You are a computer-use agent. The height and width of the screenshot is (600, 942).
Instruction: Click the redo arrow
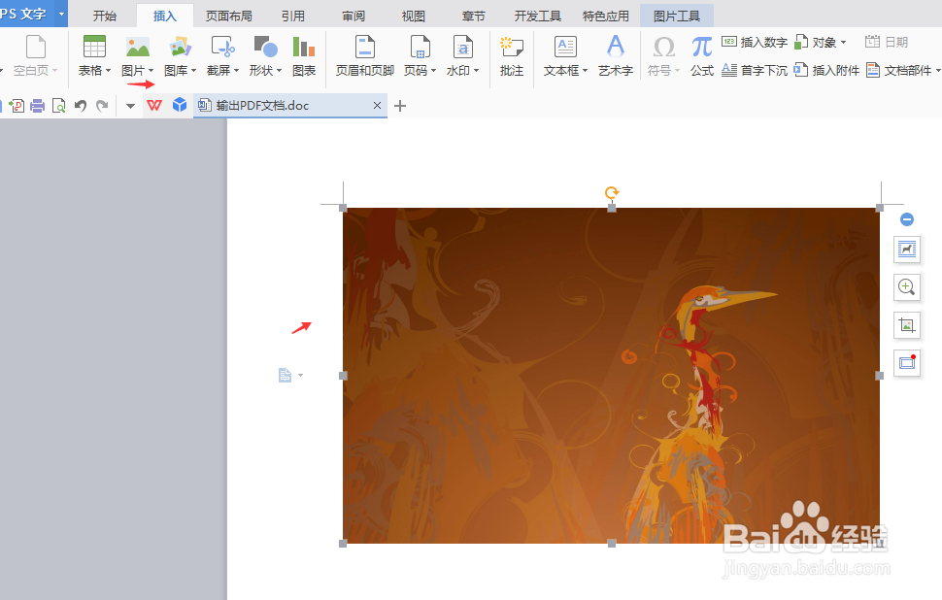(102, 106)
